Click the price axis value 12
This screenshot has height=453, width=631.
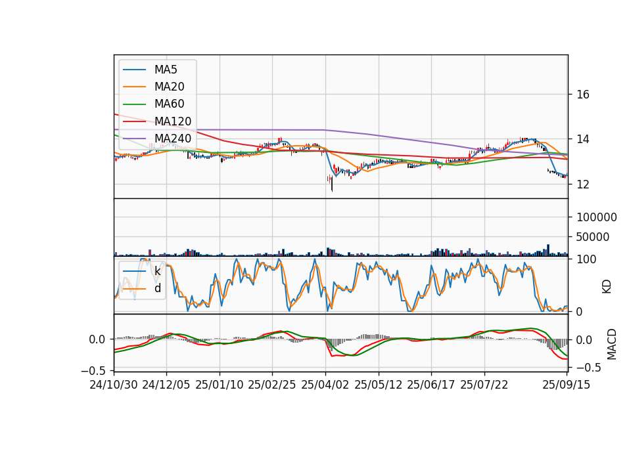point(583,184)
